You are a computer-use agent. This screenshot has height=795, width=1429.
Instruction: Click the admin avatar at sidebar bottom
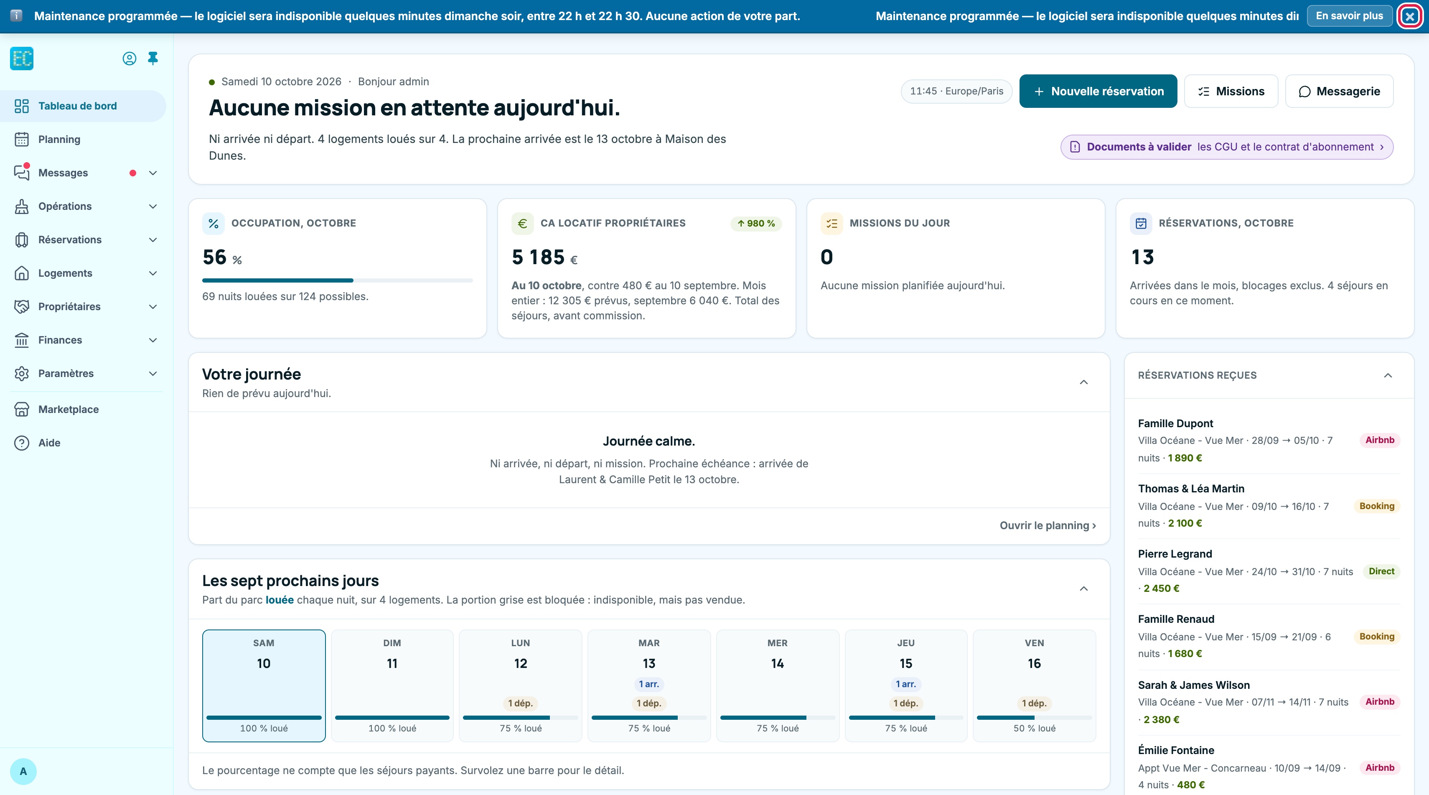click(23, 771)
